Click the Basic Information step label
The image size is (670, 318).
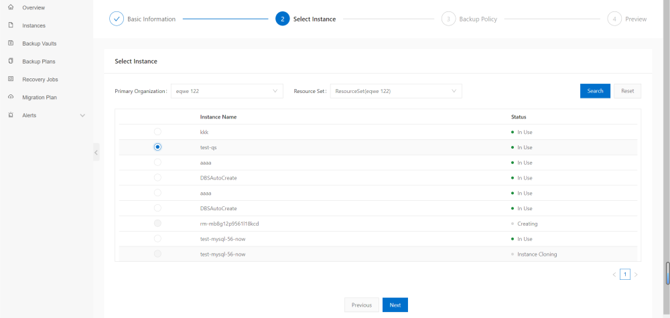pyautogui.click(x=151, y=19)
